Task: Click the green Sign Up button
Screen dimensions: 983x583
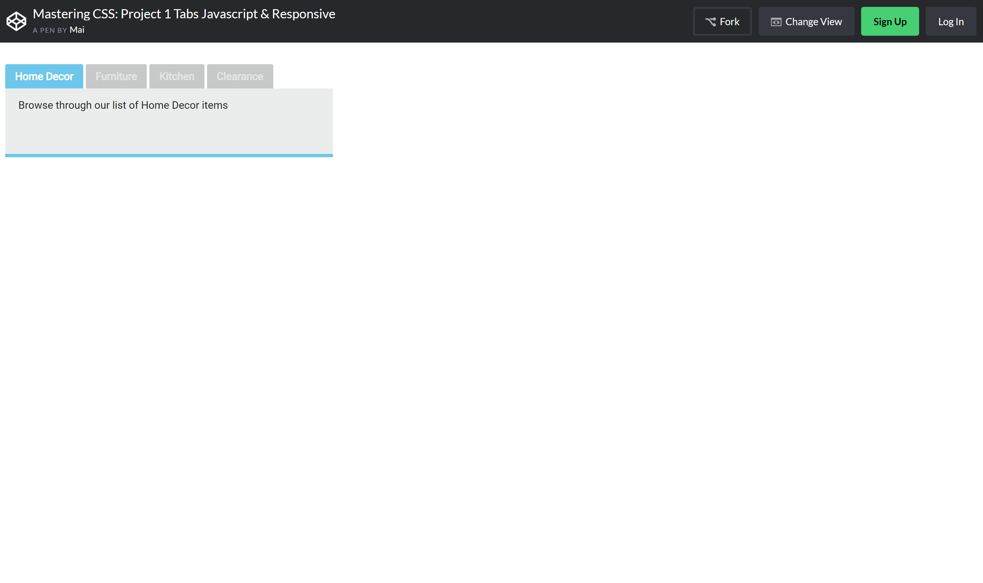Action: tap(890, 21)
